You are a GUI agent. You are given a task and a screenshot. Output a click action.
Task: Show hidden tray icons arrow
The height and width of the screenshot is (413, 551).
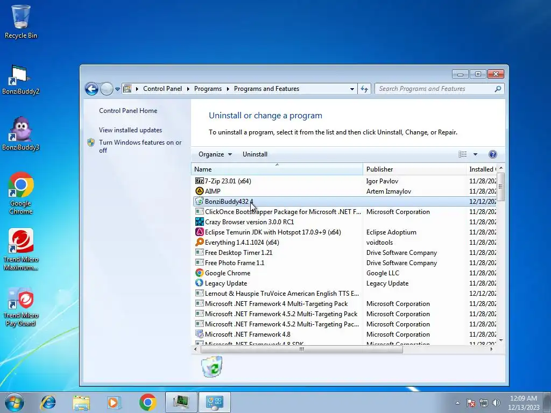(x=457, y=403)
